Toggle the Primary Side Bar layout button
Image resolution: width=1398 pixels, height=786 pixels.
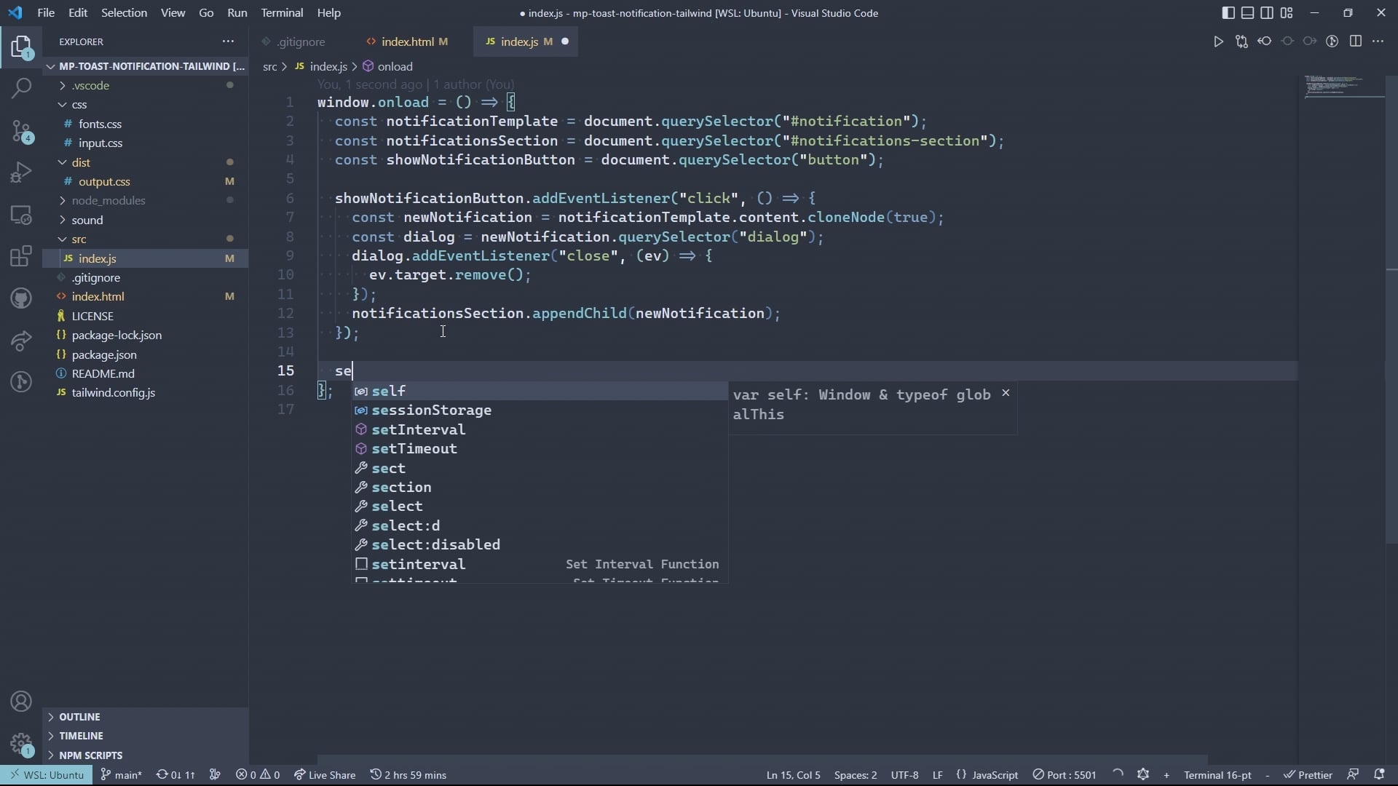coord(1228,12)
